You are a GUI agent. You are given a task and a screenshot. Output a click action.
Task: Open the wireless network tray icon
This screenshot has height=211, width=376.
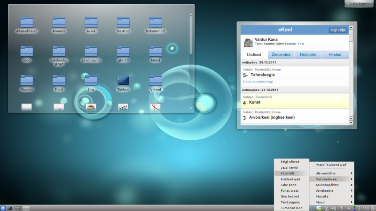click(x=342, y=208)
